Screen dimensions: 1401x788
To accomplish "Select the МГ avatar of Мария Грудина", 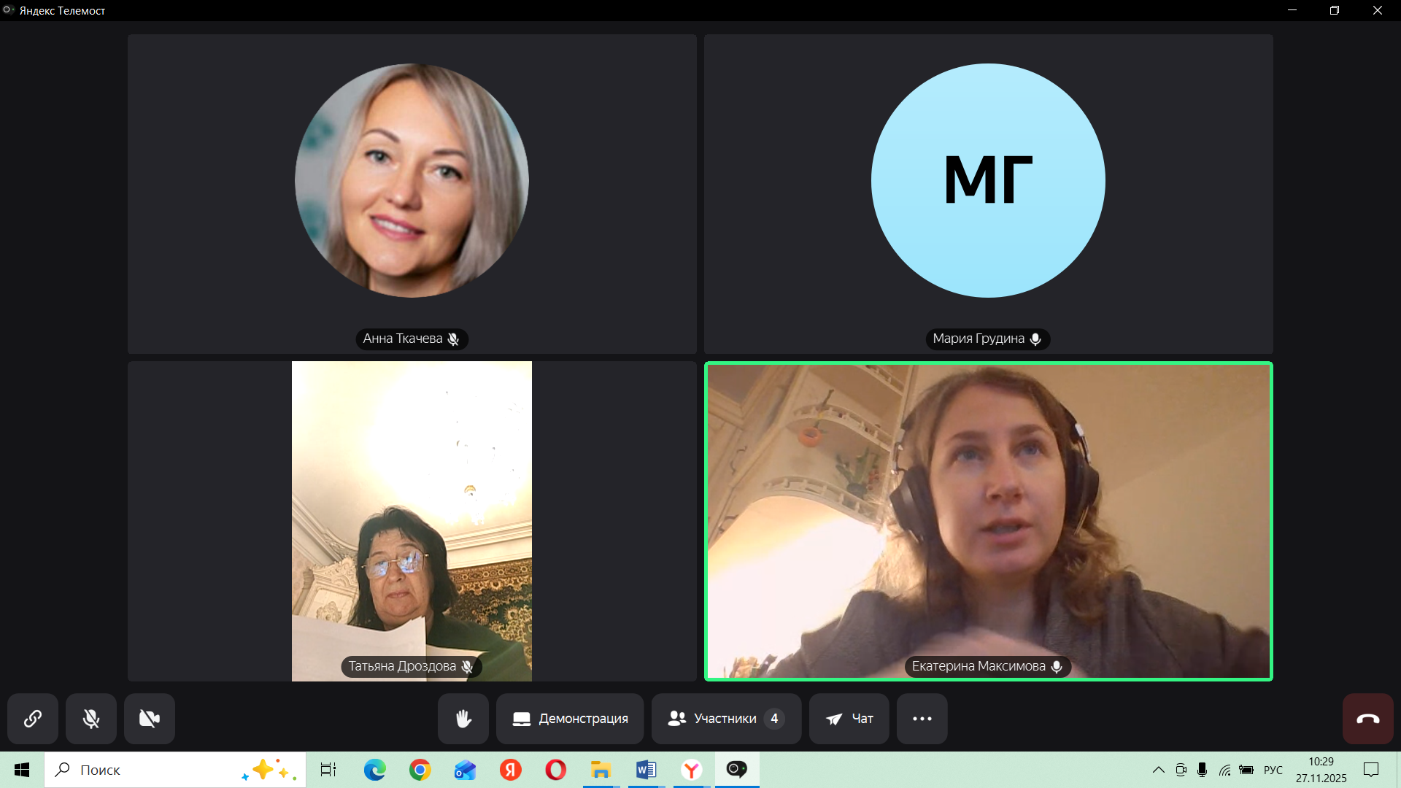I will tap(988, 181).
